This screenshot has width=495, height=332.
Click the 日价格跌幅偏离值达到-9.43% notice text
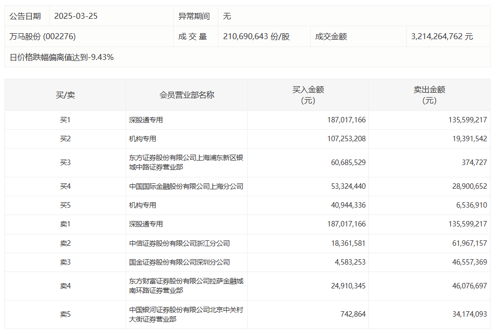62,57
